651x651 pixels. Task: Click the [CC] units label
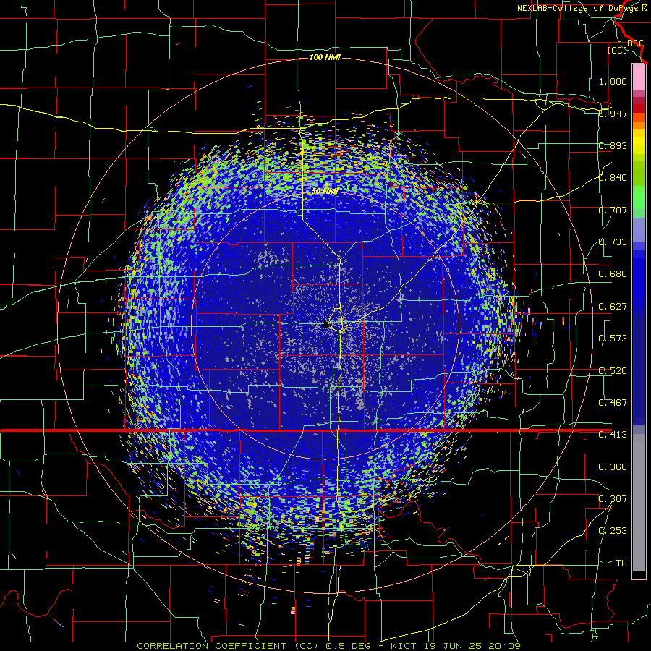click(618, 50)
